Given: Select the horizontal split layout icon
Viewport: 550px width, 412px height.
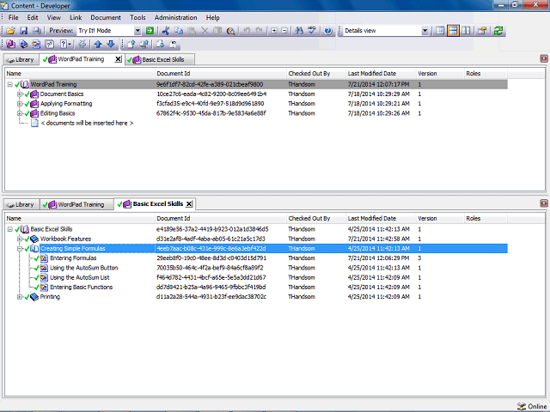Looking at the screenshot, I should tap(453, 31).
